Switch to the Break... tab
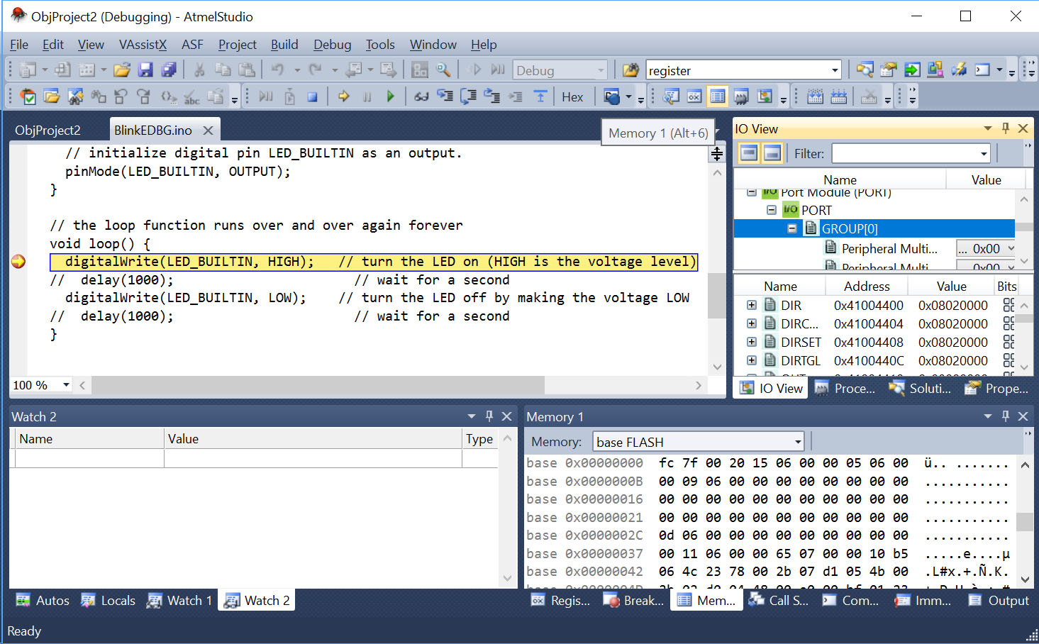 633,601
